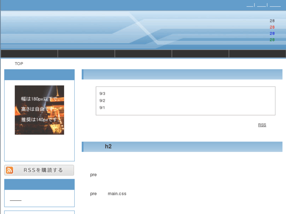Click the underlined link in the lower sidebar box
This screenshot has height=214, width=286.
pos(16,199)
